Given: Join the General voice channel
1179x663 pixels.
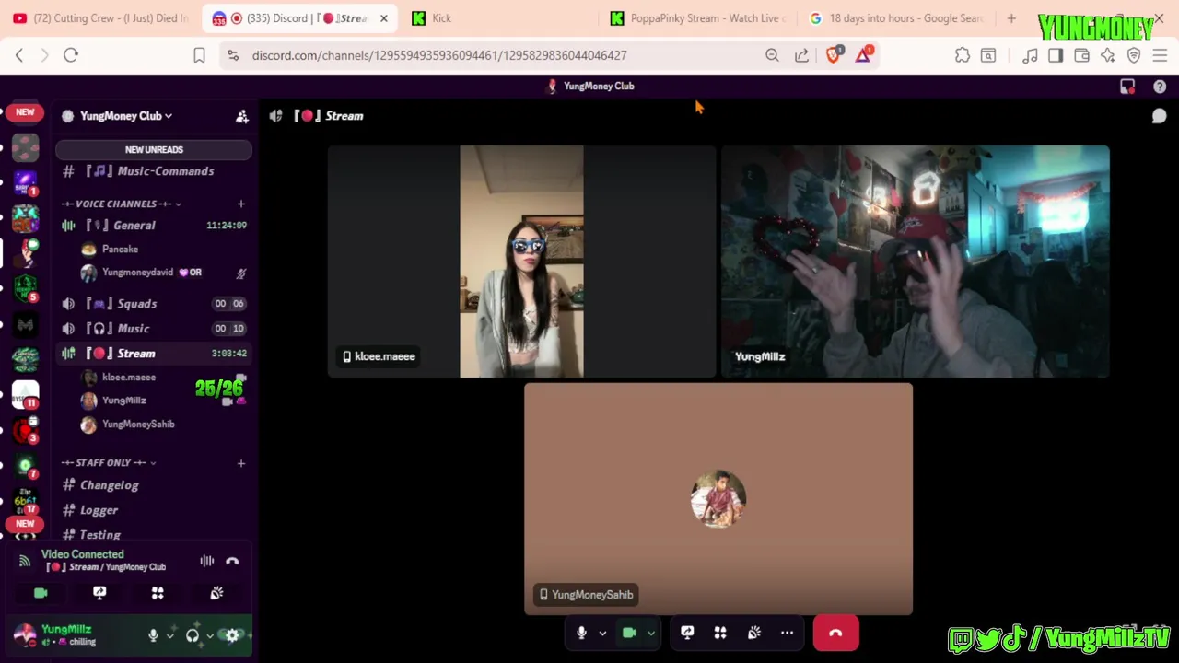Looking at the screenshot, I should coord(153,226).
